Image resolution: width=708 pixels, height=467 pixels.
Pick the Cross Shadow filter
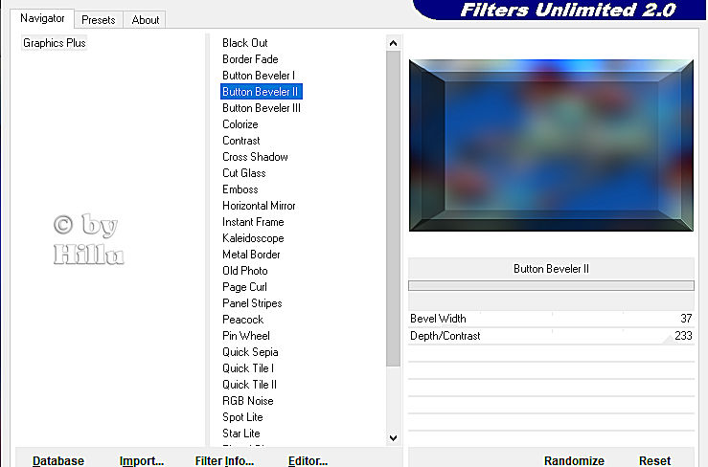(x=255, y=157)
